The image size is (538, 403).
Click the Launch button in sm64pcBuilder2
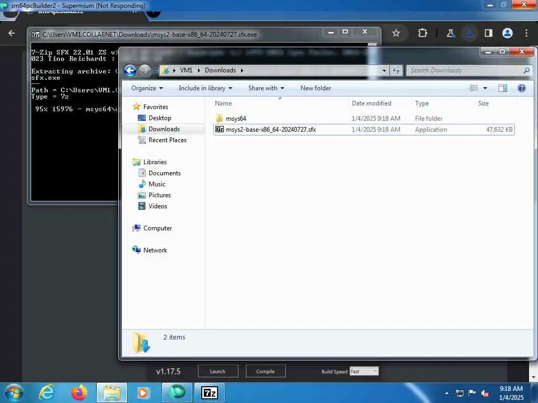[218, 371]
